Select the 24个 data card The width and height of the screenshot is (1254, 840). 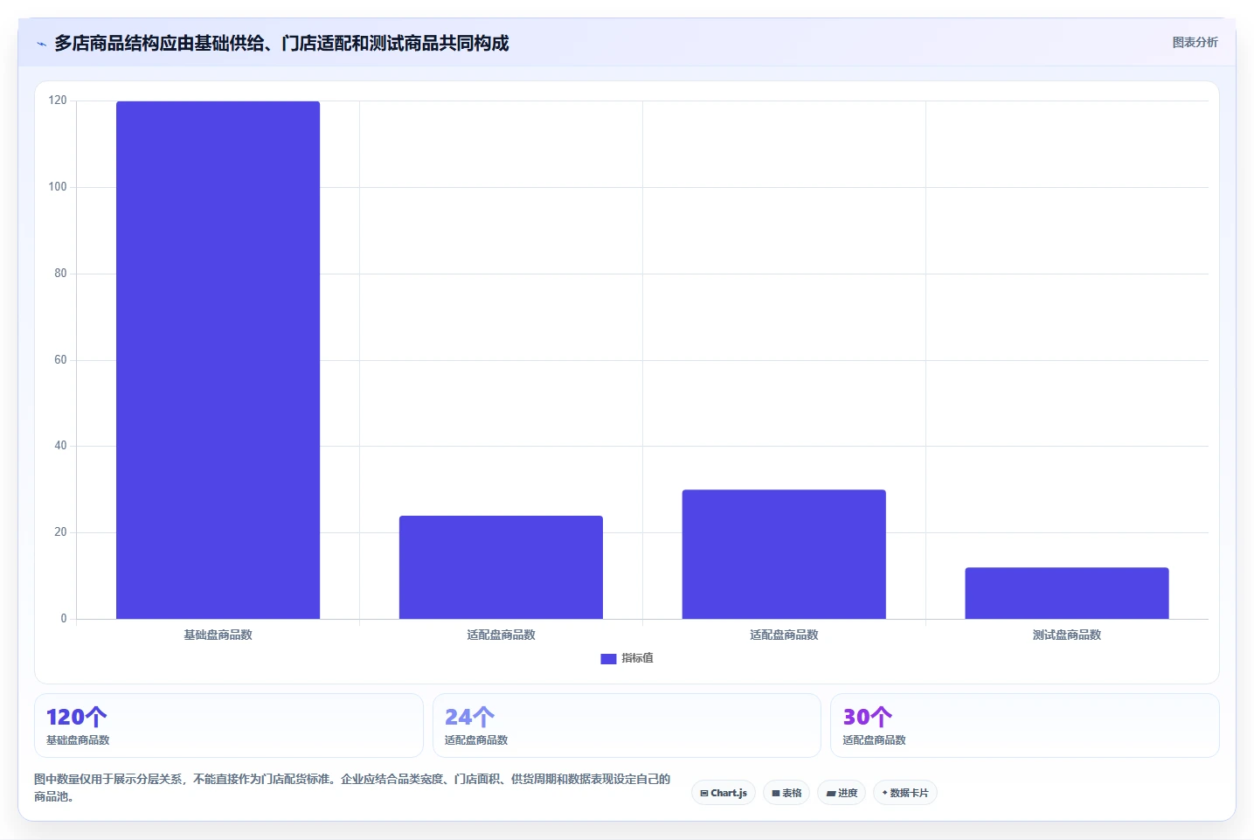(x=627, y=725)
